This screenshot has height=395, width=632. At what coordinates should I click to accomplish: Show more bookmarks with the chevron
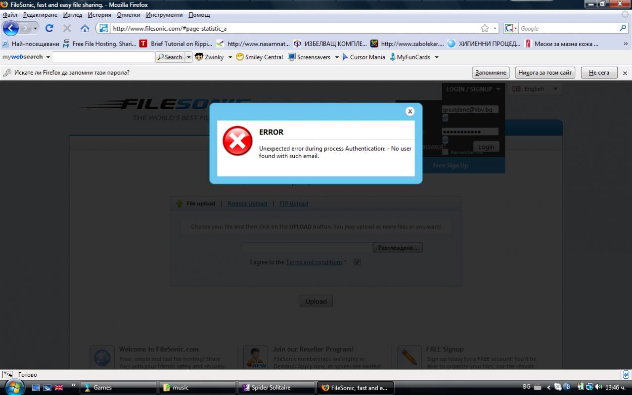pyautogui.click(x=626, y=44)
